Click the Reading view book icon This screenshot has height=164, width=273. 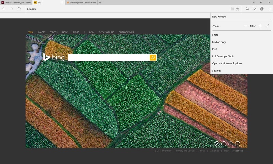232,9
